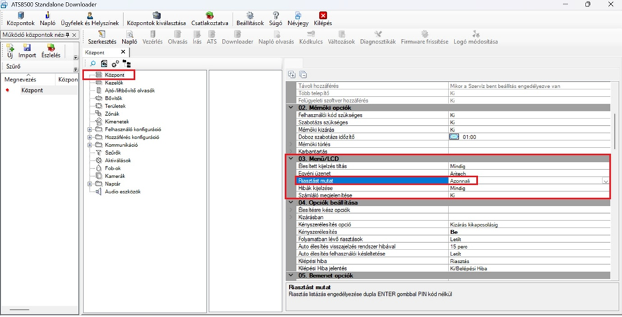Click the Súgó help icon

pyautogui.click(x=275, y=16)
